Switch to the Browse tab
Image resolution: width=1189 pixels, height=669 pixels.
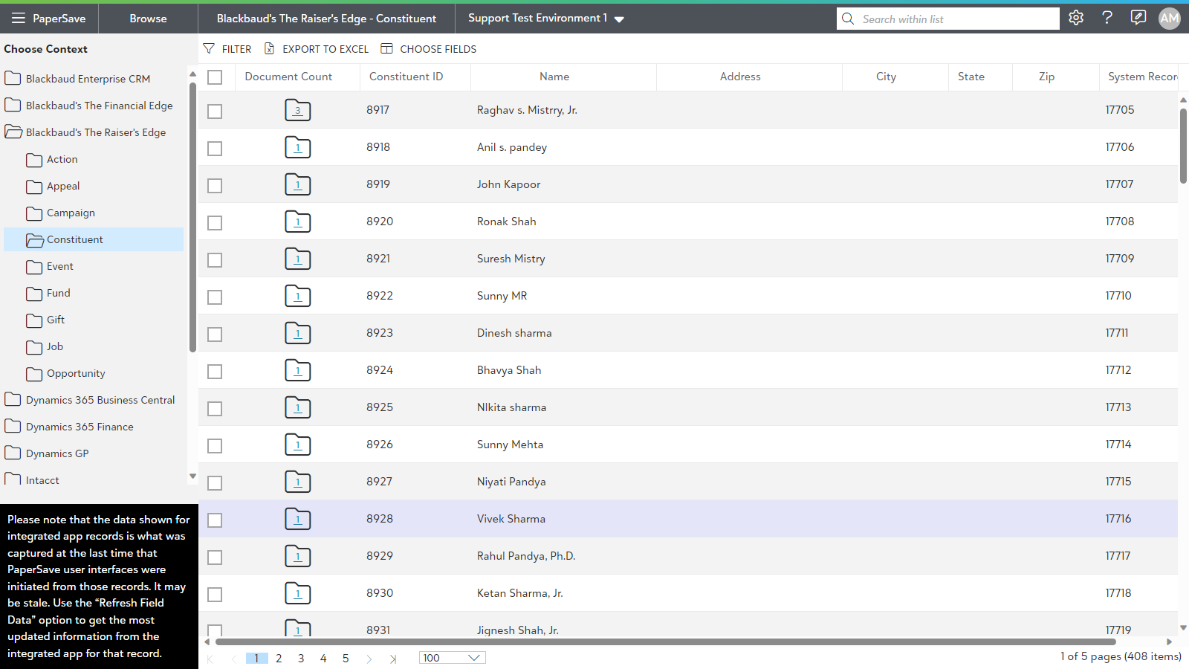coord(148,19)
